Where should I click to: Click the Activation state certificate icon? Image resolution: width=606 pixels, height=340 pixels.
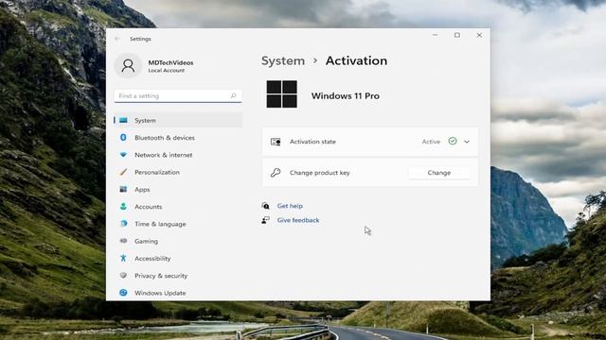tap(276, 142)
